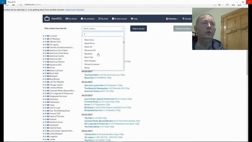Click round icon beside Game of Thrones
This screenshot has height=142, width=252.
tap(48, 116)
